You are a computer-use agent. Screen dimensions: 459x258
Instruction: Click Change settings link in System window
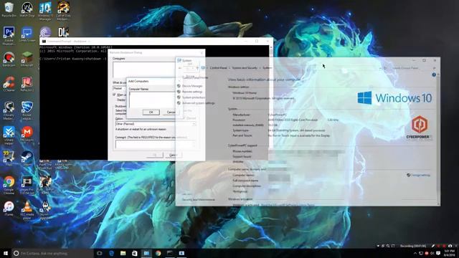tap(420, 175)
